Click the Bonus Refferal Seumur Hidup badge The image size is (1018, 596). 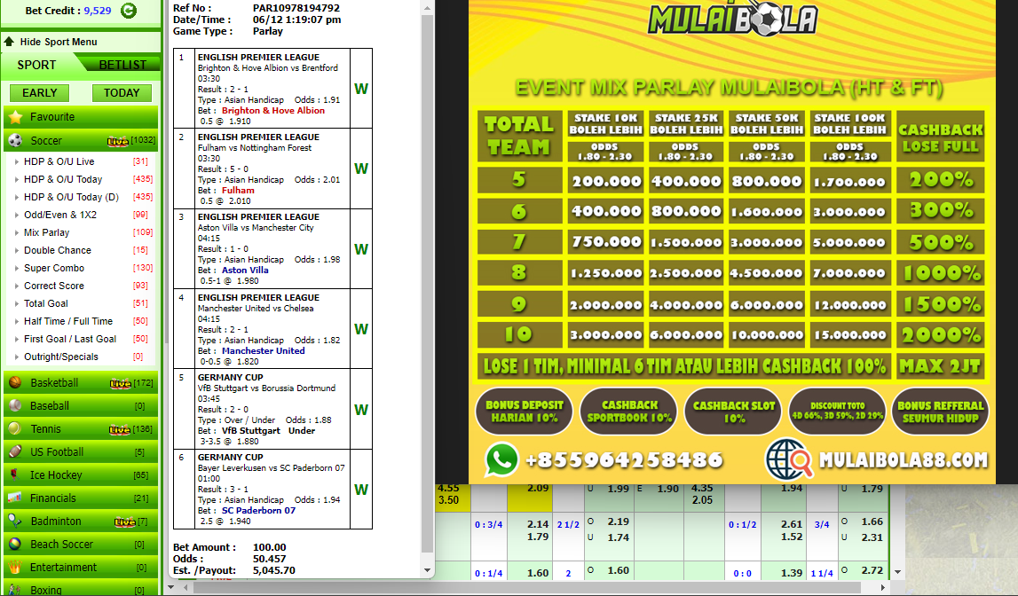click(x=940, y=412)
